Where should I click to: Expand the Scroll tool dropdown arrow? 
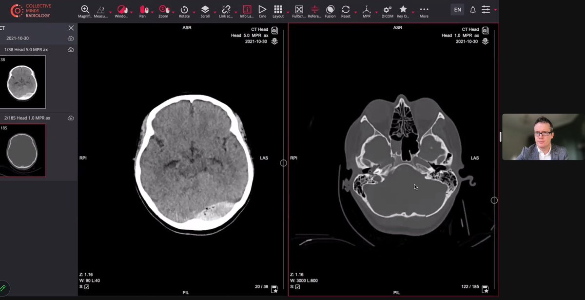tap(214, 12)
